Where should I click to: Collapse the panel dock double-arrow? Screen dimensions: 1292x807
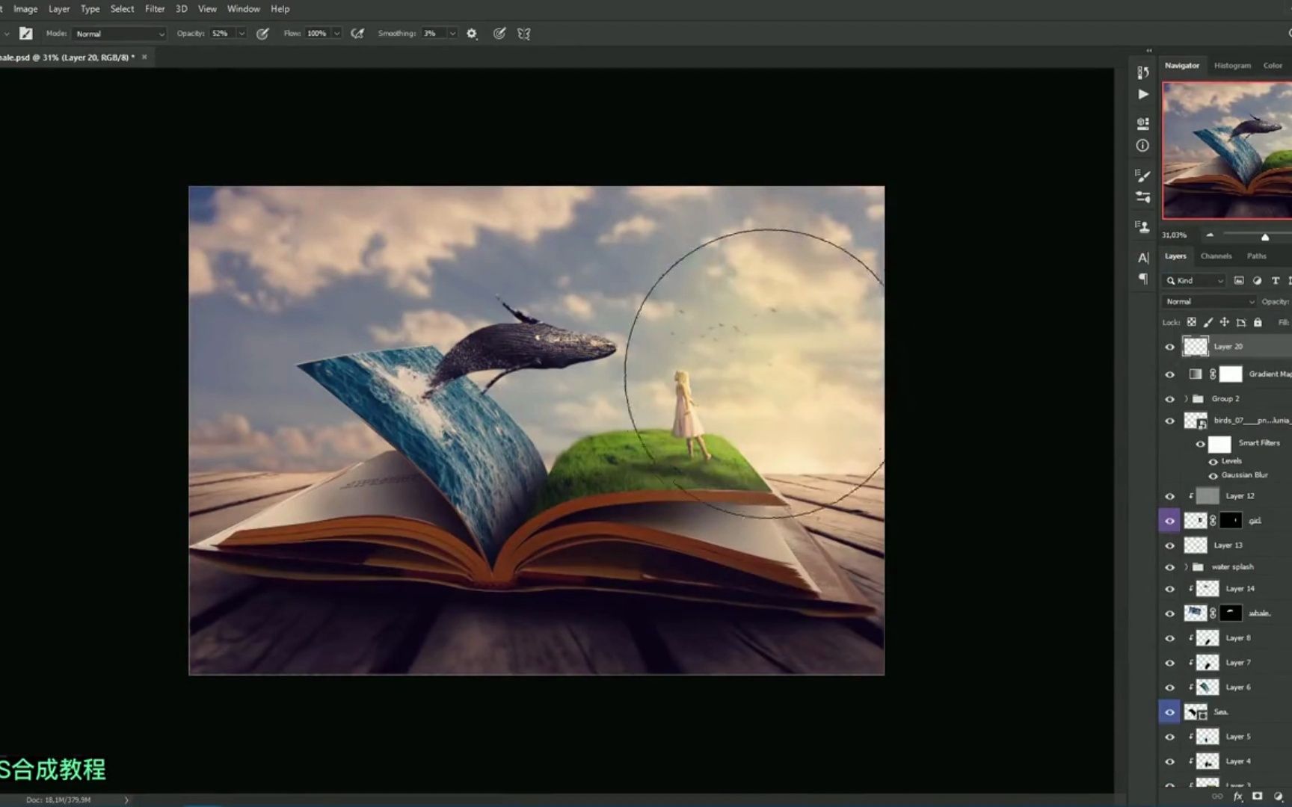[1149, 51]
